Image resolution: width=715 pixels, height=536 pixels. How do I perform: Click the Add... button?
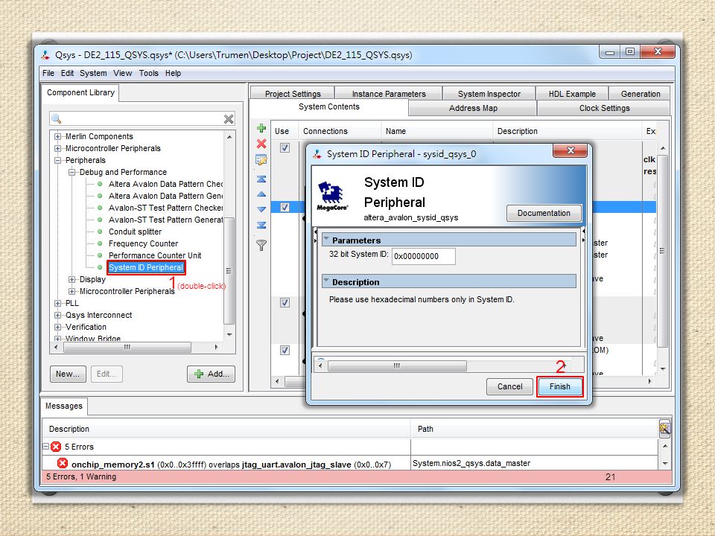click(x=211, y=374)
